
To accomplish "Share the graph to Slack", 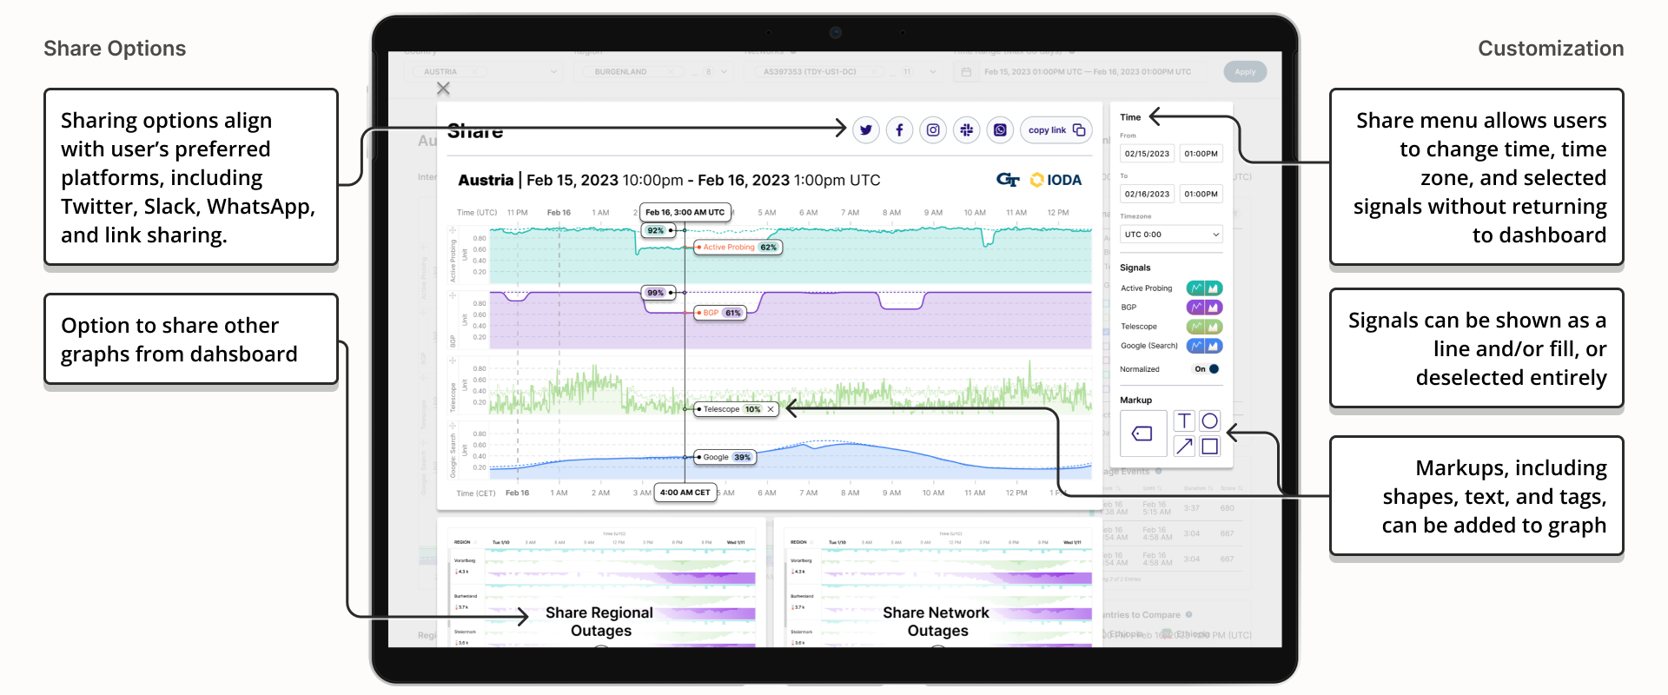I will click(966, 130).
